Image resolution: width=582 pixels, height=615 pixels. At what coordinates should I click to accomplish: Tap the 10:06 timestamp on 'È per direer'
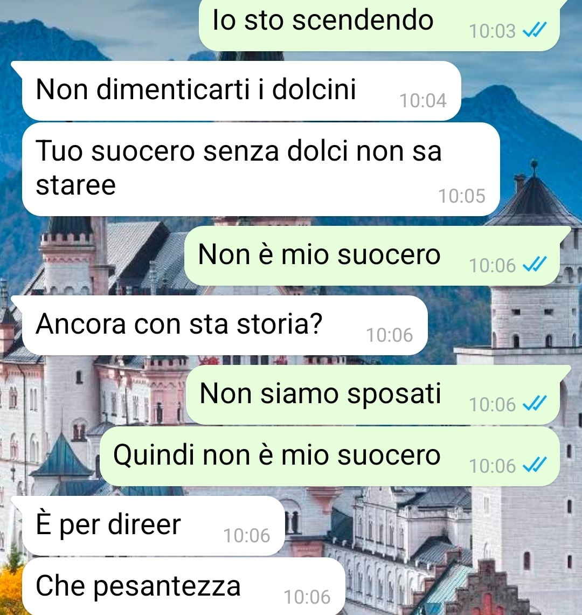point(247,536)
